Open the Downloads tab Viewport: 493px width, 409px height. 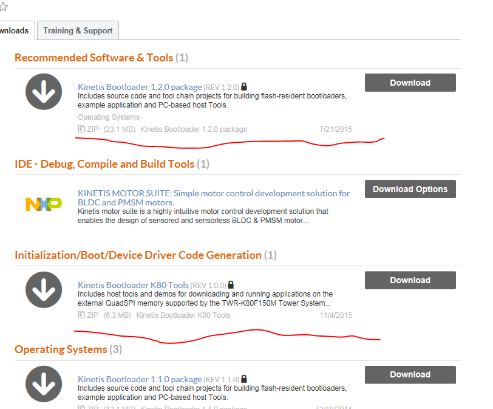click(x=16, y=30)
